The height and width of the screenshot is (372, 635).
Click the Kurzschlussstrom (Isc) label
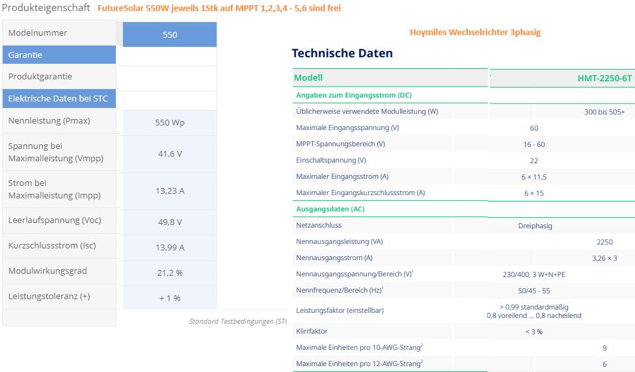52,245
